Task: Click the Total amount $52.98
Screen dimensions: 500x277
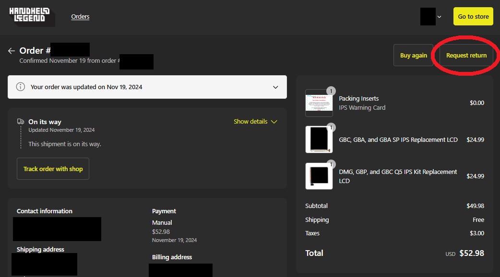Action: [472, 253]
